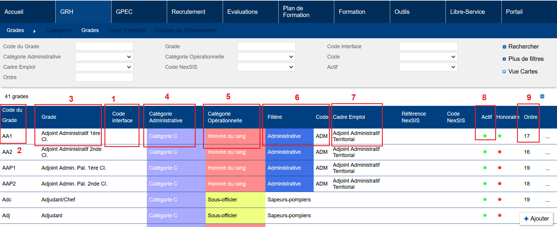This screenshot has width=557, height=227.
Task: Toggle the green Honoraire dot for AA1
Action: tap(499, 136)
